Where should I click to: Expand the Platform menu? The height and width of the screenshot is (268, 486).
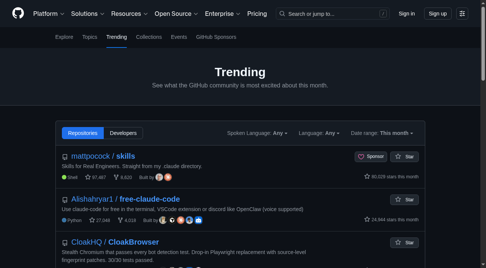(x=49, y=14)
